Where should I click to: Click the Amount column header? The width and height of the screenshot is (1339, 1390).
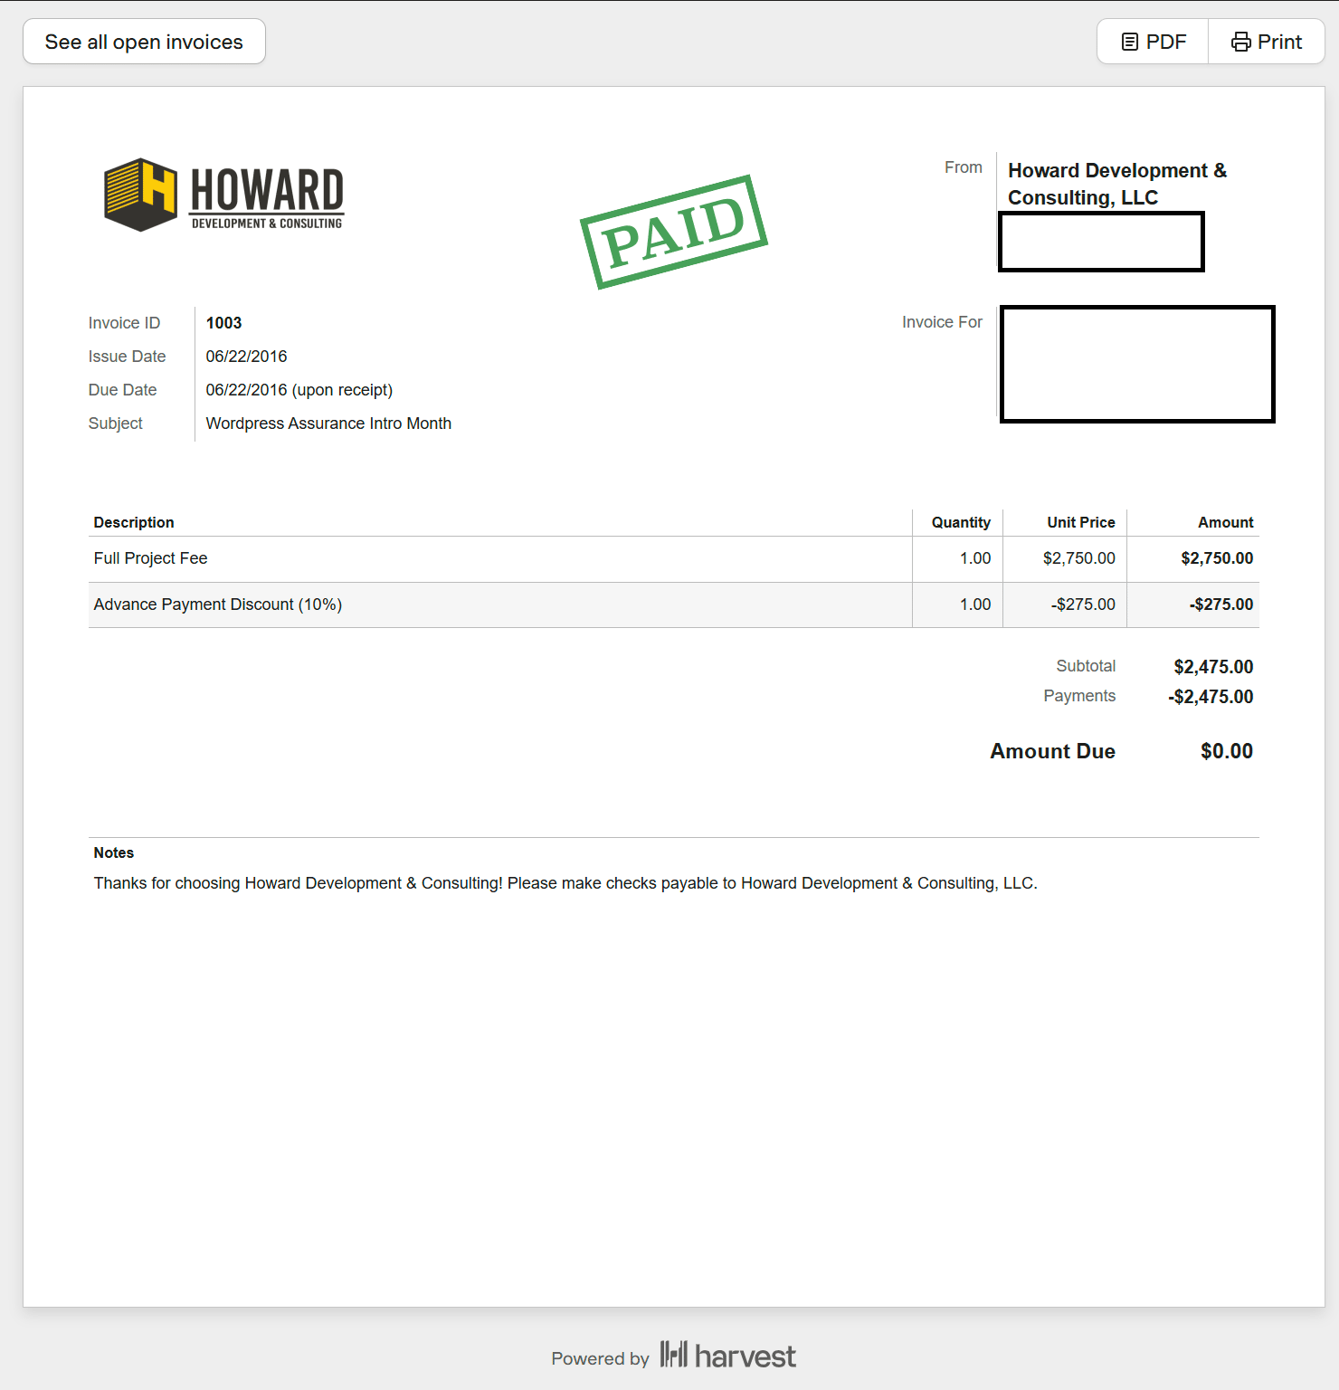click(1226, 522)
